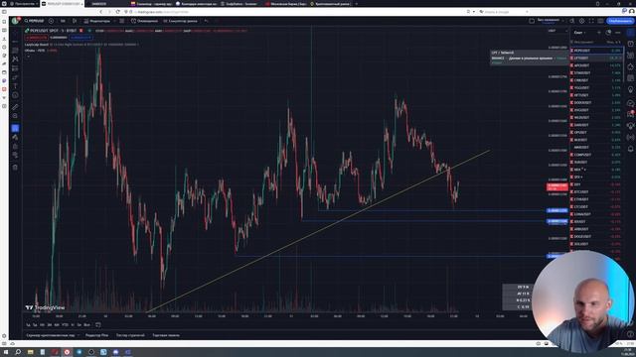Open chart settings gear icon
The image size is (636, 357).
pyautogui.click(x=581, y=21)
